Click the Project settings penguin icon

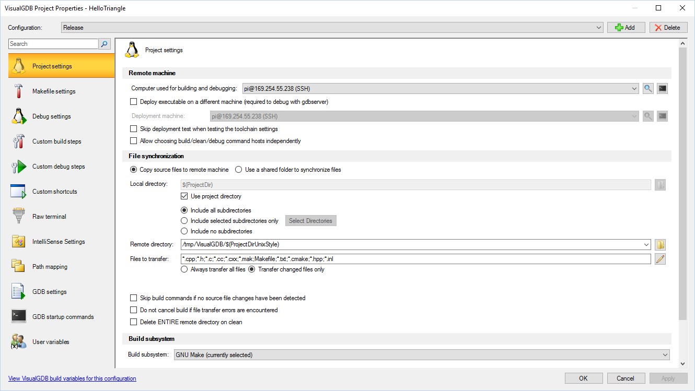point(19,66)
